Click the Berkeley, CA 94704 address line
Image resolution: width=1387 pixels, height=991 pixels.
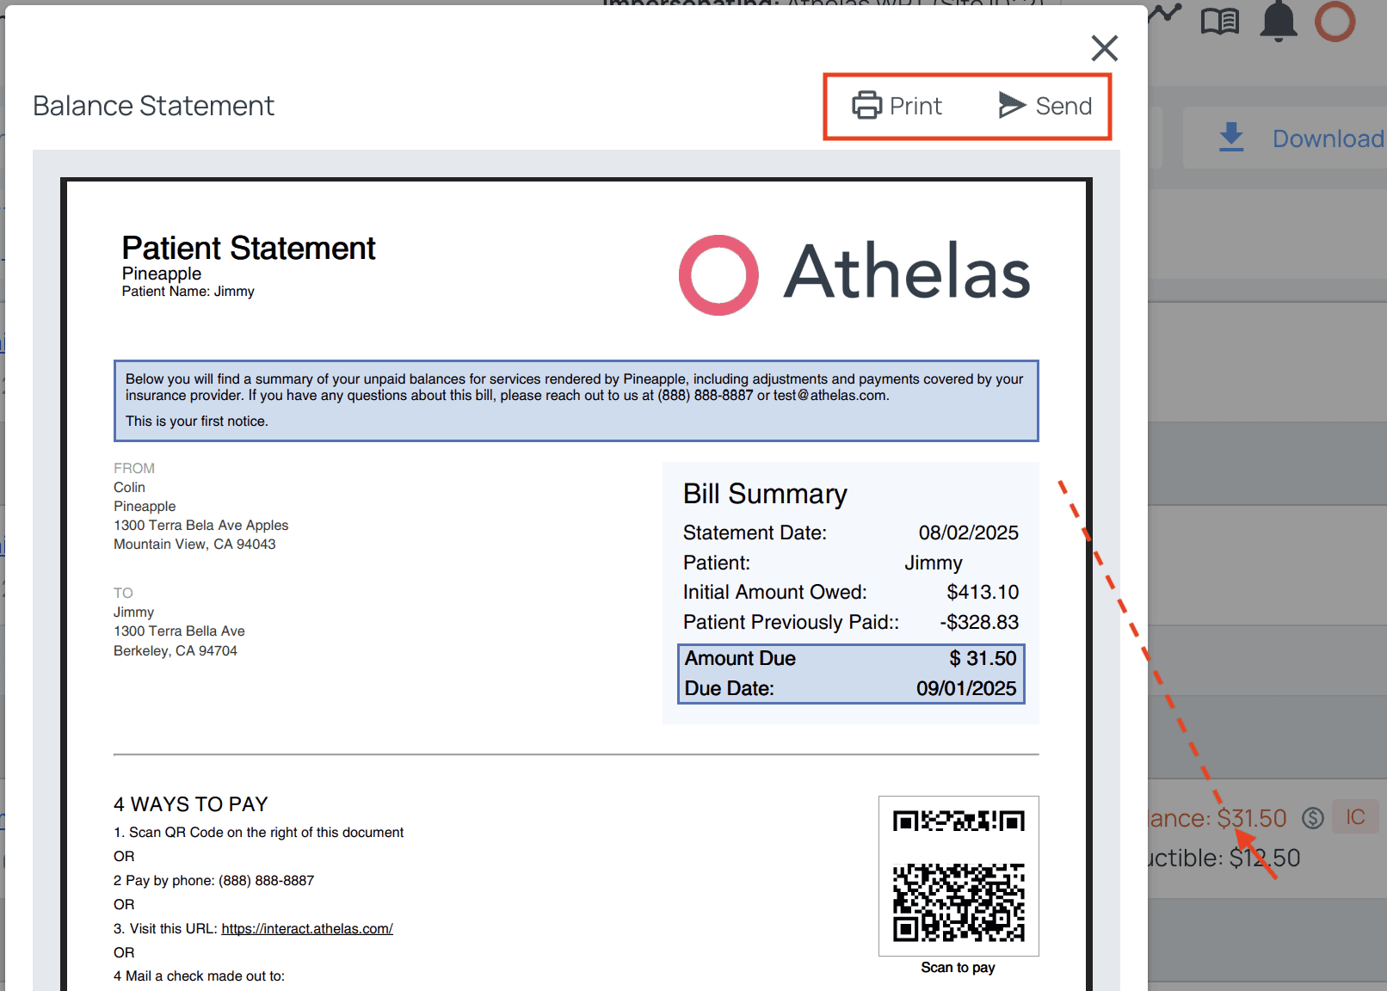pyautogui.click(x=176, y=650)
